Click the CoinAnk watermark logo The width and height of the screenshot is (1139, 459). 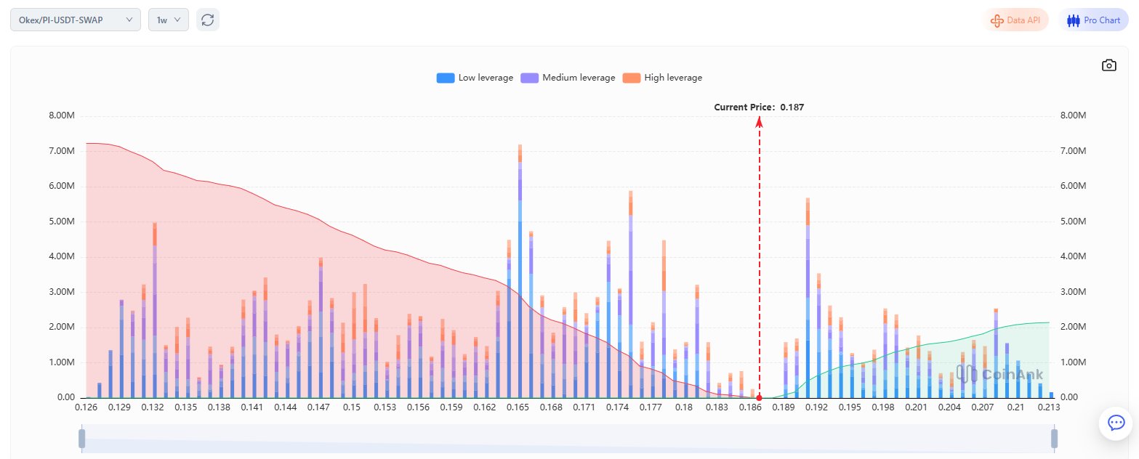[999, 374]
